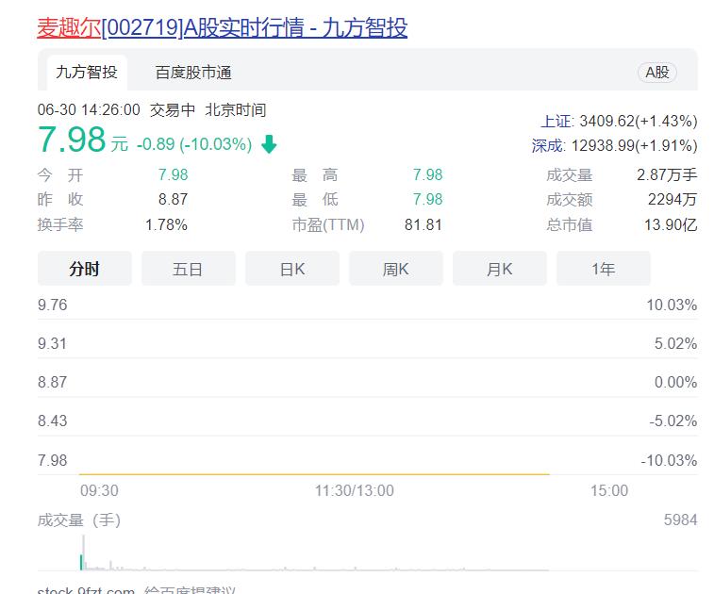714x594 pixels.
Task: Click the 今开 value 7.98
Action: 173,174
